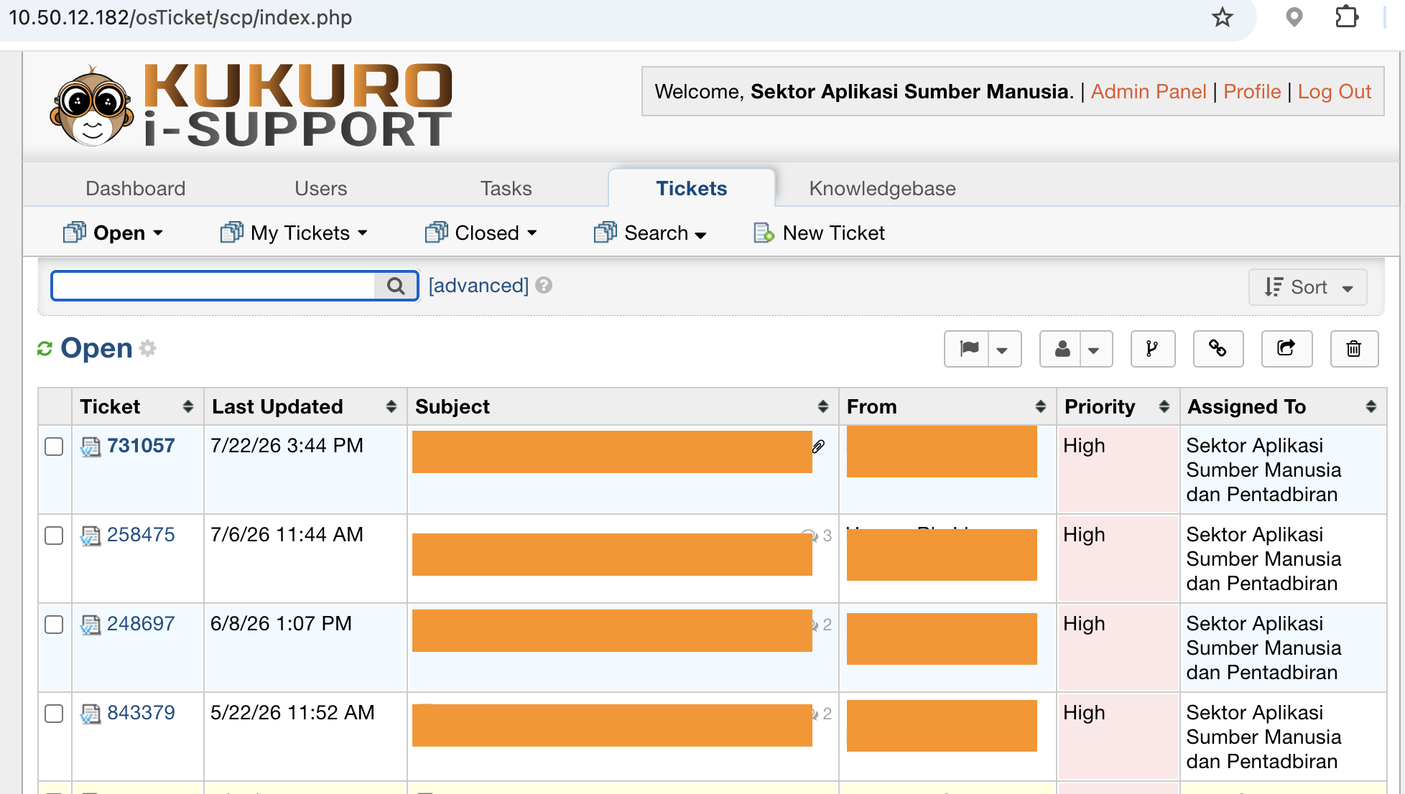Click the search magnifier button
Image resolution: width=1405 pixels, height=794 pixels.
point(396,286)
